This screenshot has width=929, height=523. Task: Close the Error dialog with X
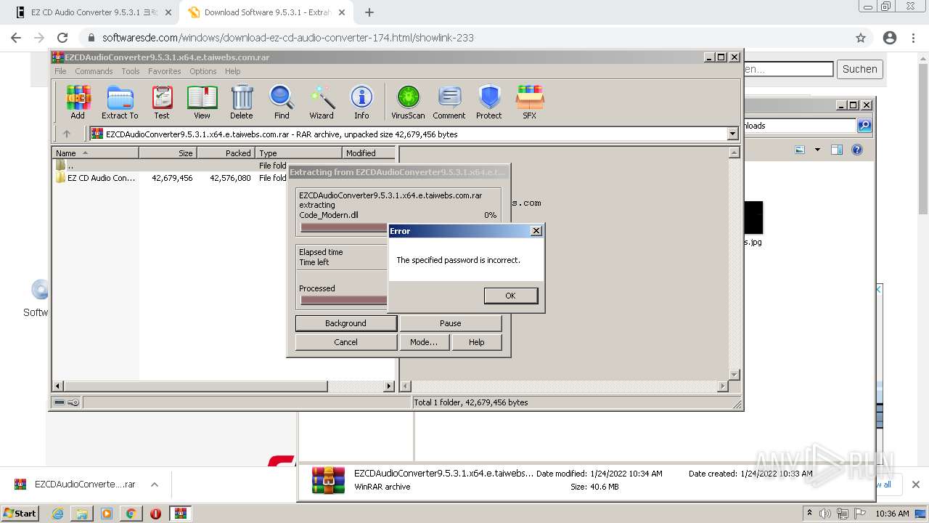[x=536, y=231]
